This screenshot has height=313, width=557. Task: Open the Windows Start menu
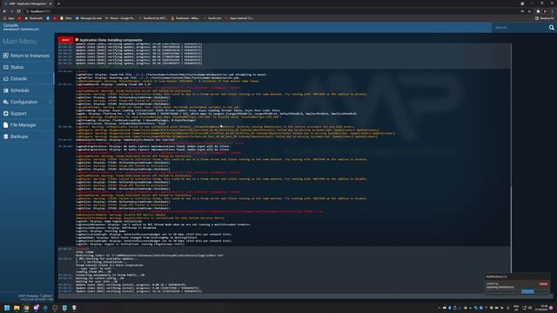pyautogui.click(x=7, y=308)
